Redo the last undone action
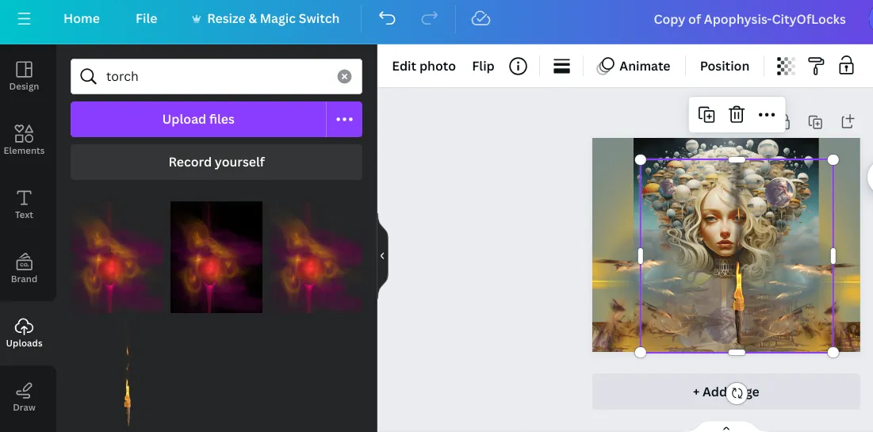 (429, 19)
